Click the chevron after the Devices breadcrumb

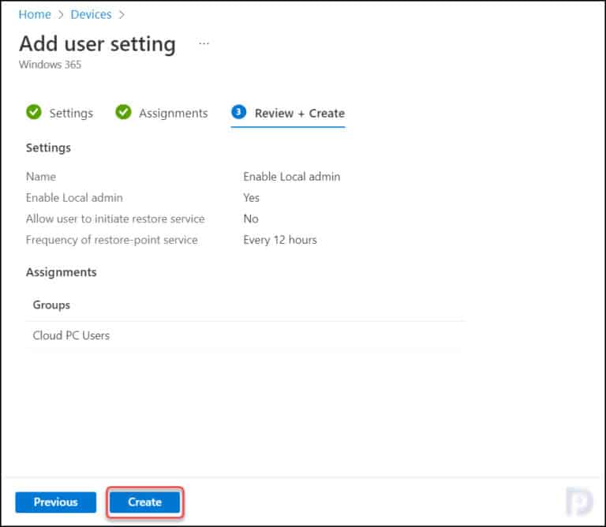click(122, 15)
